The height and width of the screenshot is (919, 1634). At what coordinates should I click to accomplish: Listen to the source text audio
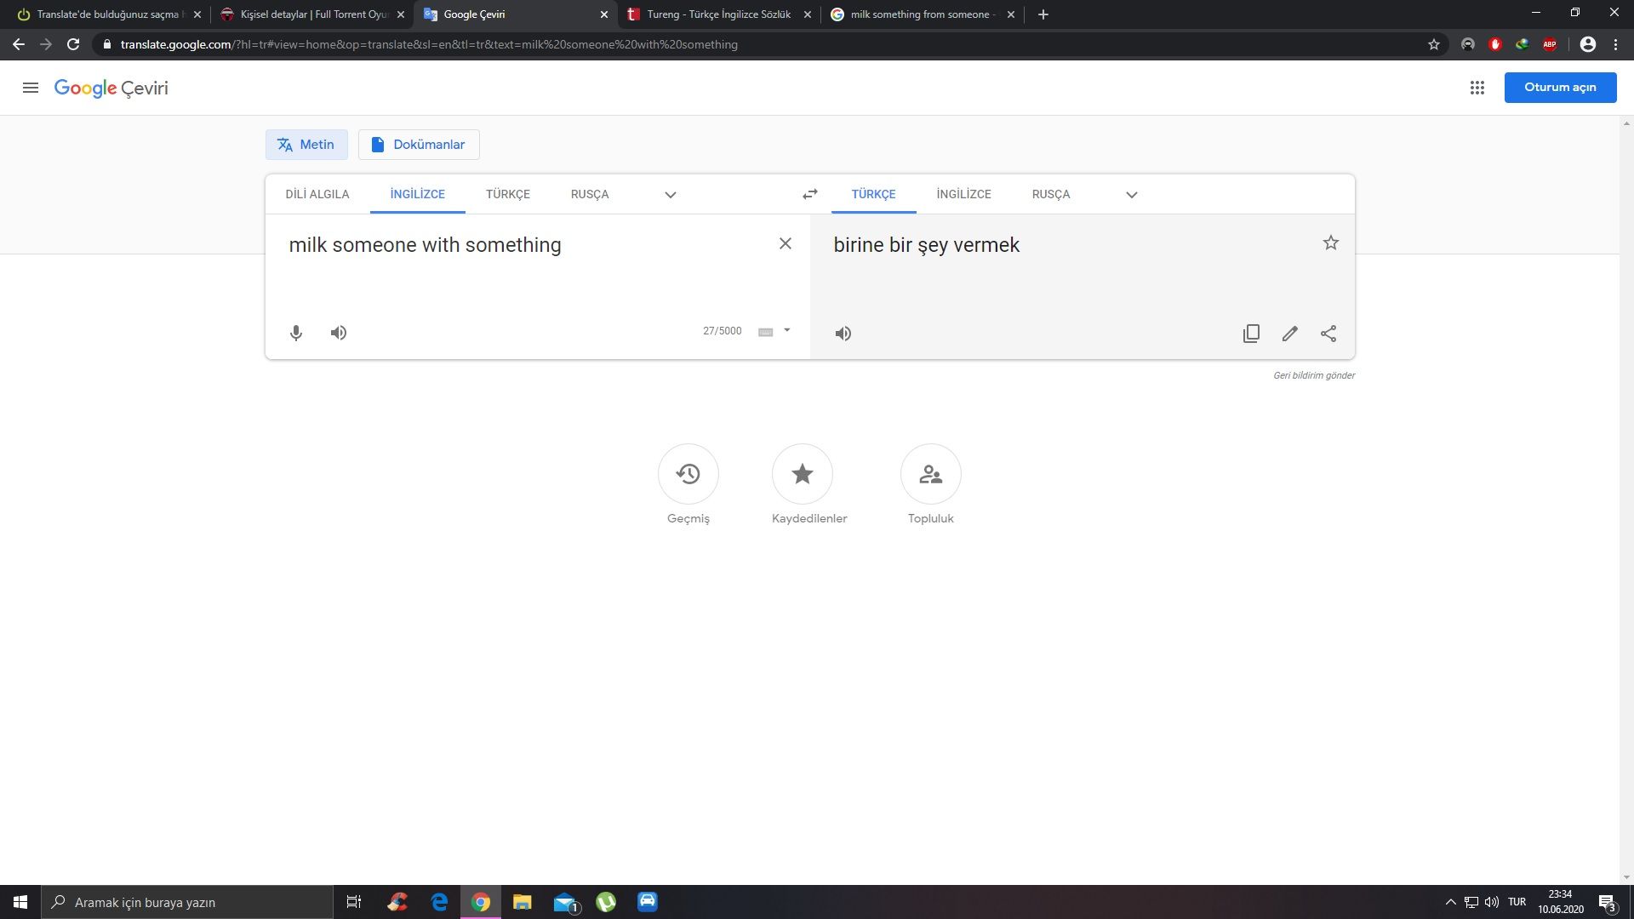click(x=339, y=333)
